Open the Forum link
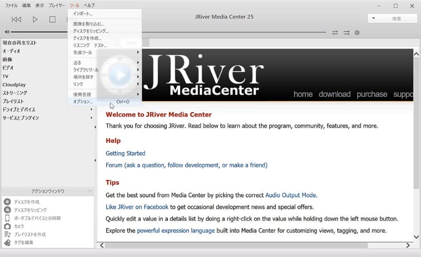The height and width of the screenshot is (257, 421). click(186, 165)
